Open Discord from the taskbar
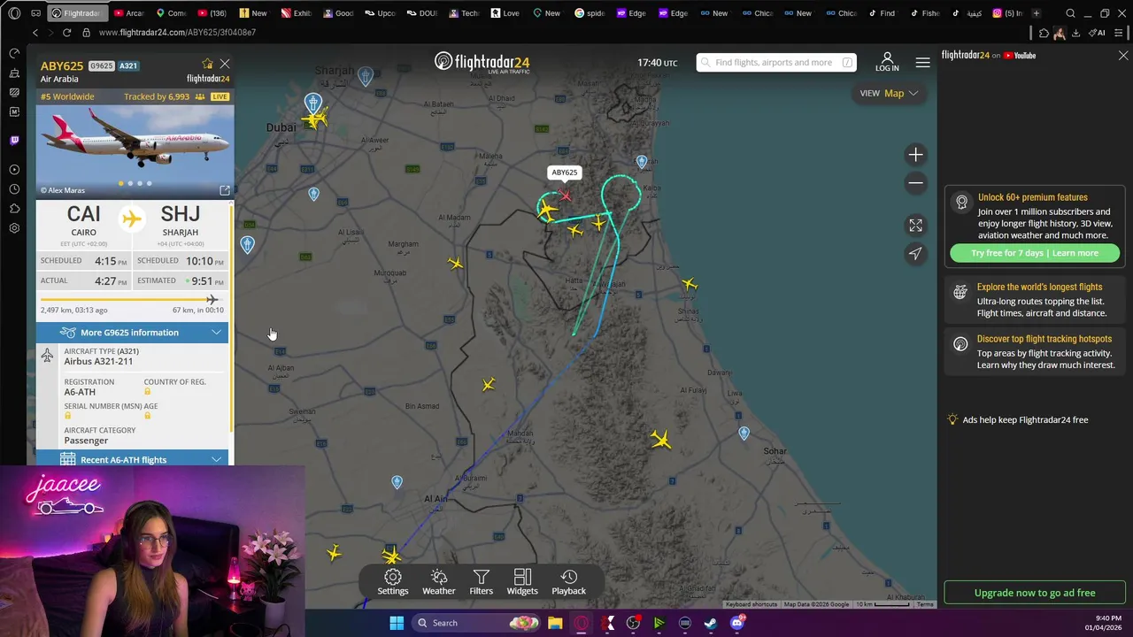 coord(737,623)
